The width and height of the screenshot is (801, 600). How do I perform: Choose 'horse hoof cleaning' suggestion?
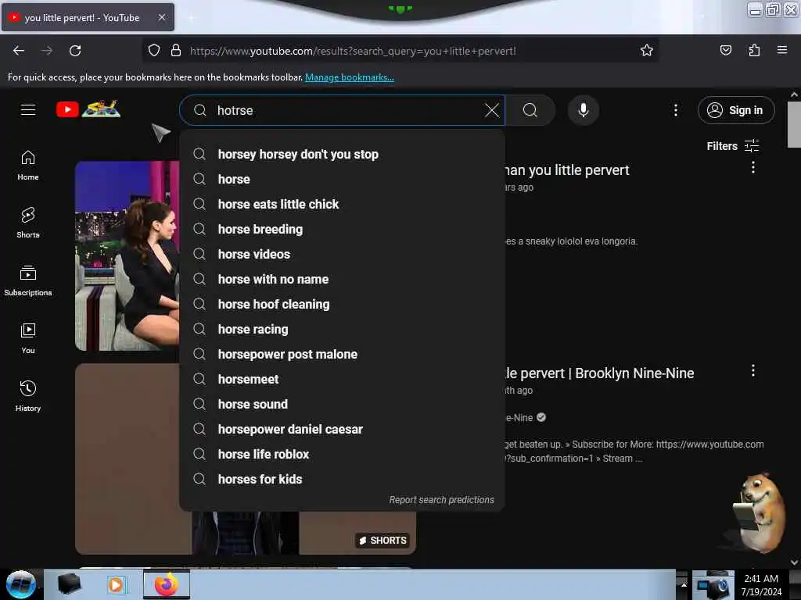[342, 304]
